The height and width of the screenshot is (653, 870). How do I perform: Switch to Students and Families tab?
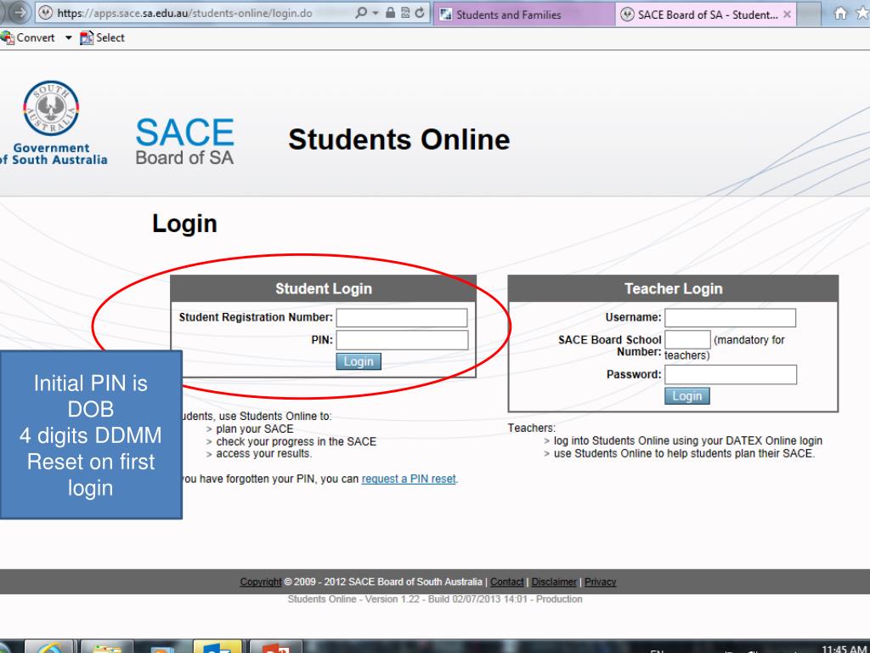523,14
